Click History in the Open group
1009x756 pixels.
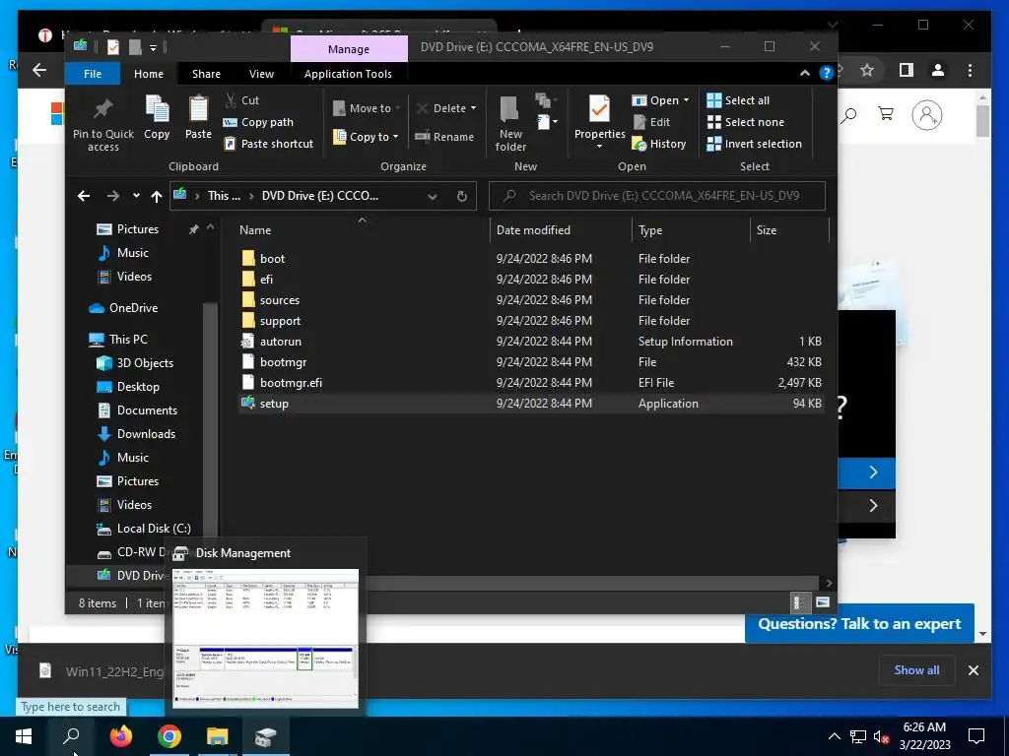click(659, 144)
